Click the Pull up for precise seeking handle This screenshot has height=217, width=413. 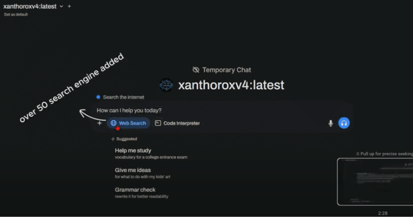point(384,153)
